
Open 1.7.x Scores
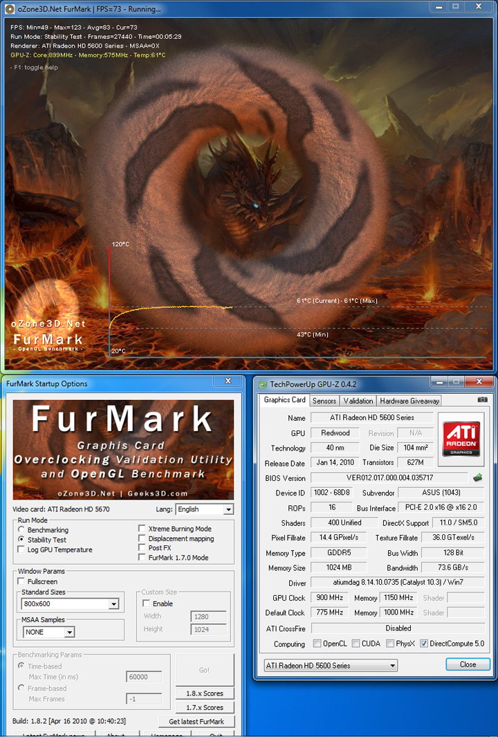[x=204, y=707]
